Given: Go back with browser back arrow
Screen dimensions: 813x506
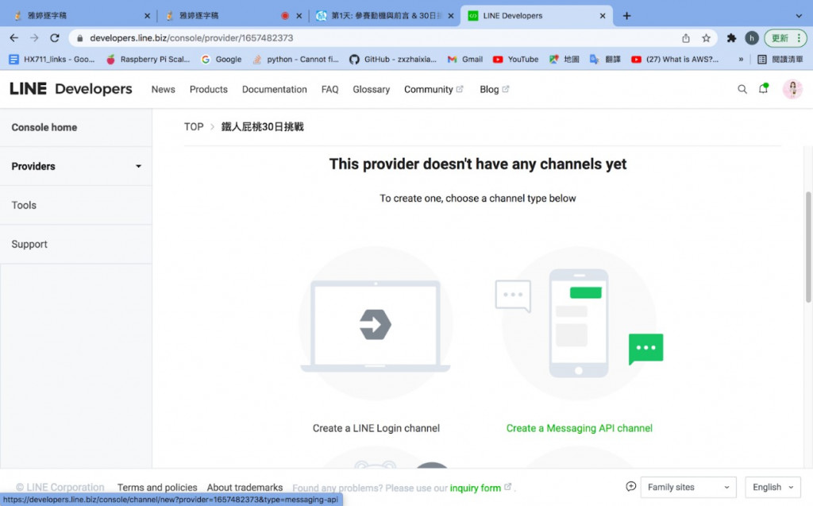Looking at the screenshot, I should (14, 38).
